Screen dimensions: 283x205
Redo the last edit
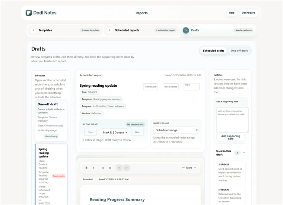click(x=126, y=168)
